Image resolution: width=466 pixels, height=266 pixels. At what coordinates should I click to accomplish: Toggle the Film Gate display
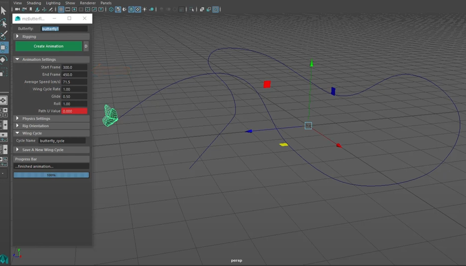(67, 9)
